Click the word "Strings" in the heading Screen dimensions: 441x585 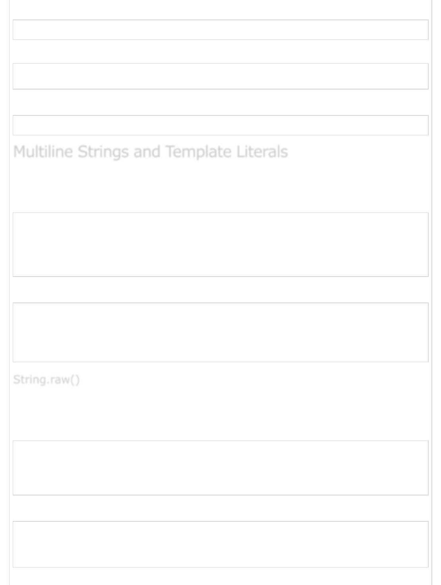[x=103, y=152]
